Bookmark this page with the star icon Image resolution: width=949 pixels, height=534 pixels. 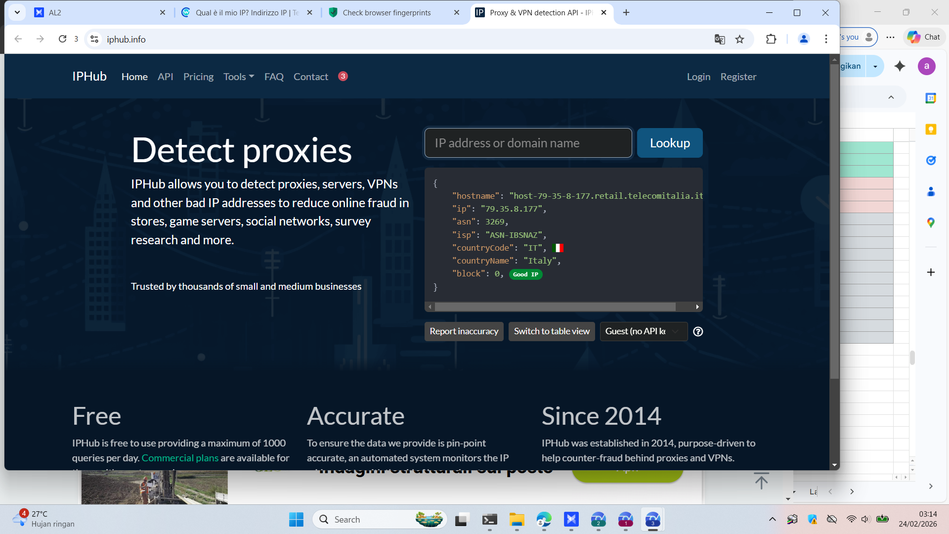(739, 39)
